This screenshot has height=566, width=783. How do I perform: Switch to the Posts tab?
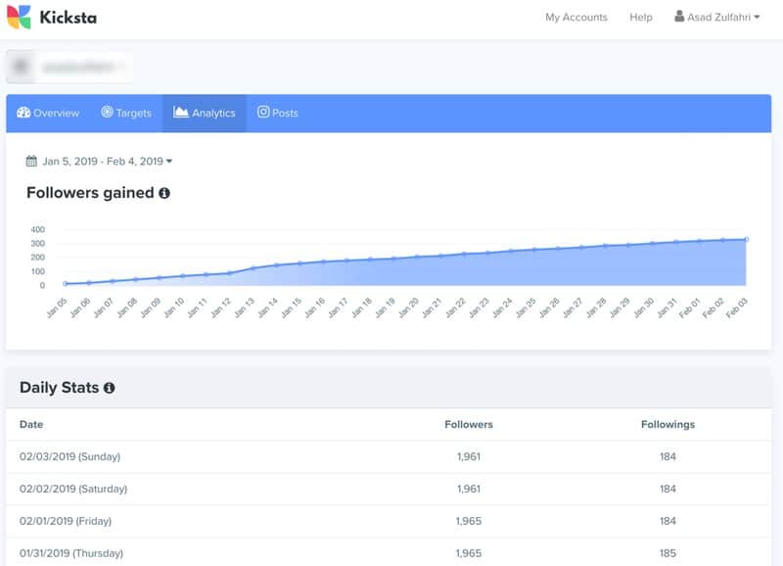[278, 113]
